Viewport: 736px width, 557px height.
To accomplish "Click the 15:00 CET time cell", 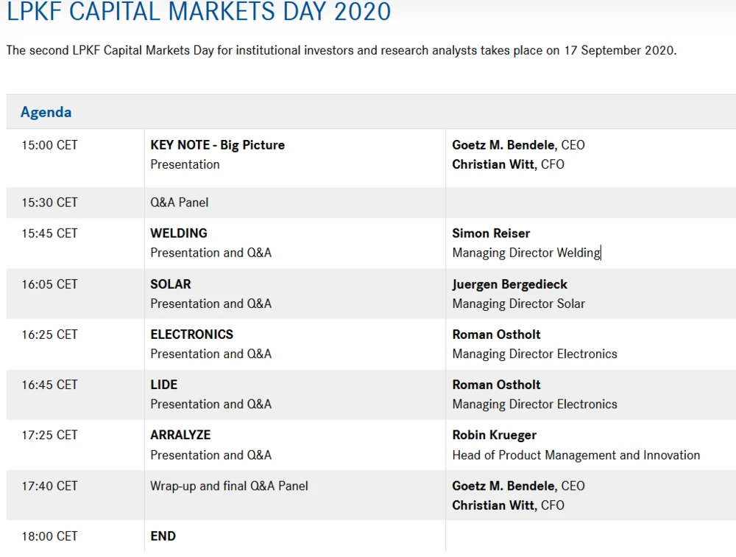I will click(49, 145).
